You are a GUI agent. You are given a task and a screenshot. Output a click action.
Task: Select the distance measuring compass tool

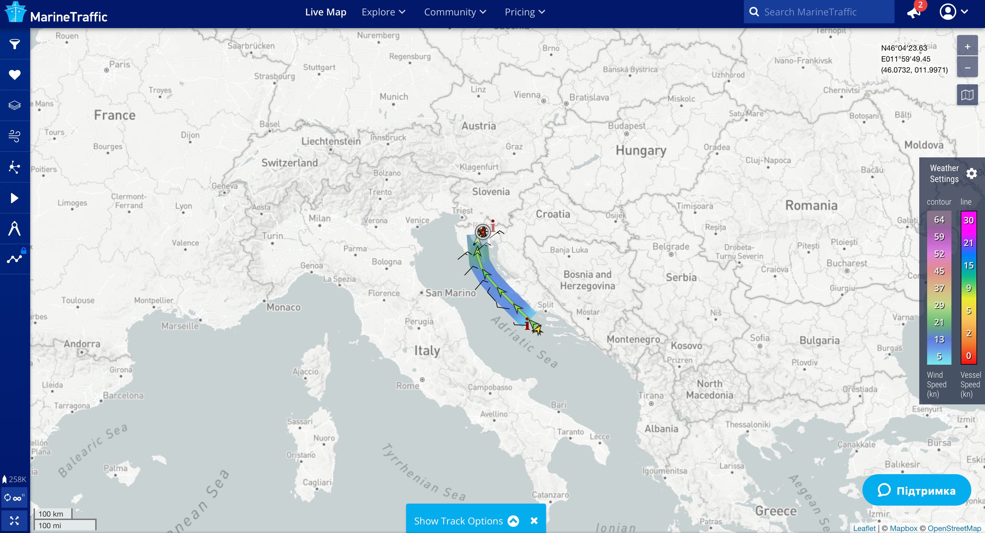click(x=14, y=229)
